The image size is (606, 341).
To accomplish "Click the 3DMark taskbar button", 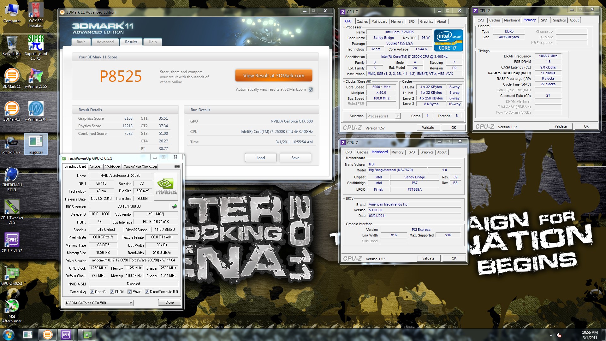I will [x=47, y=335].
